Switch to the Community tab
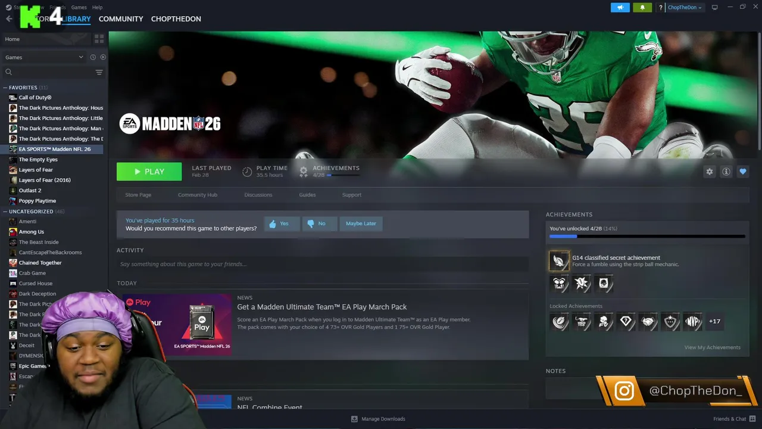This screenshot has height=429, width=762. click(121, 19)
